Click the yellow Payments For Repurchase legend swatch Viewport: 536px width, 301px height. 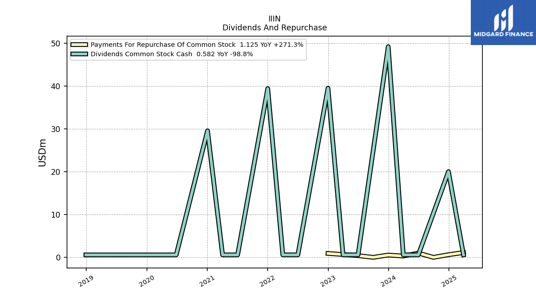coord(80,45)
